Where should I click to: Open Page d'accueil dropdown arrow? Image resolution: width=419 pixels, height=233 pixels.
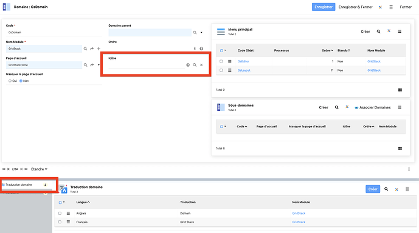[x=99, y=65]
